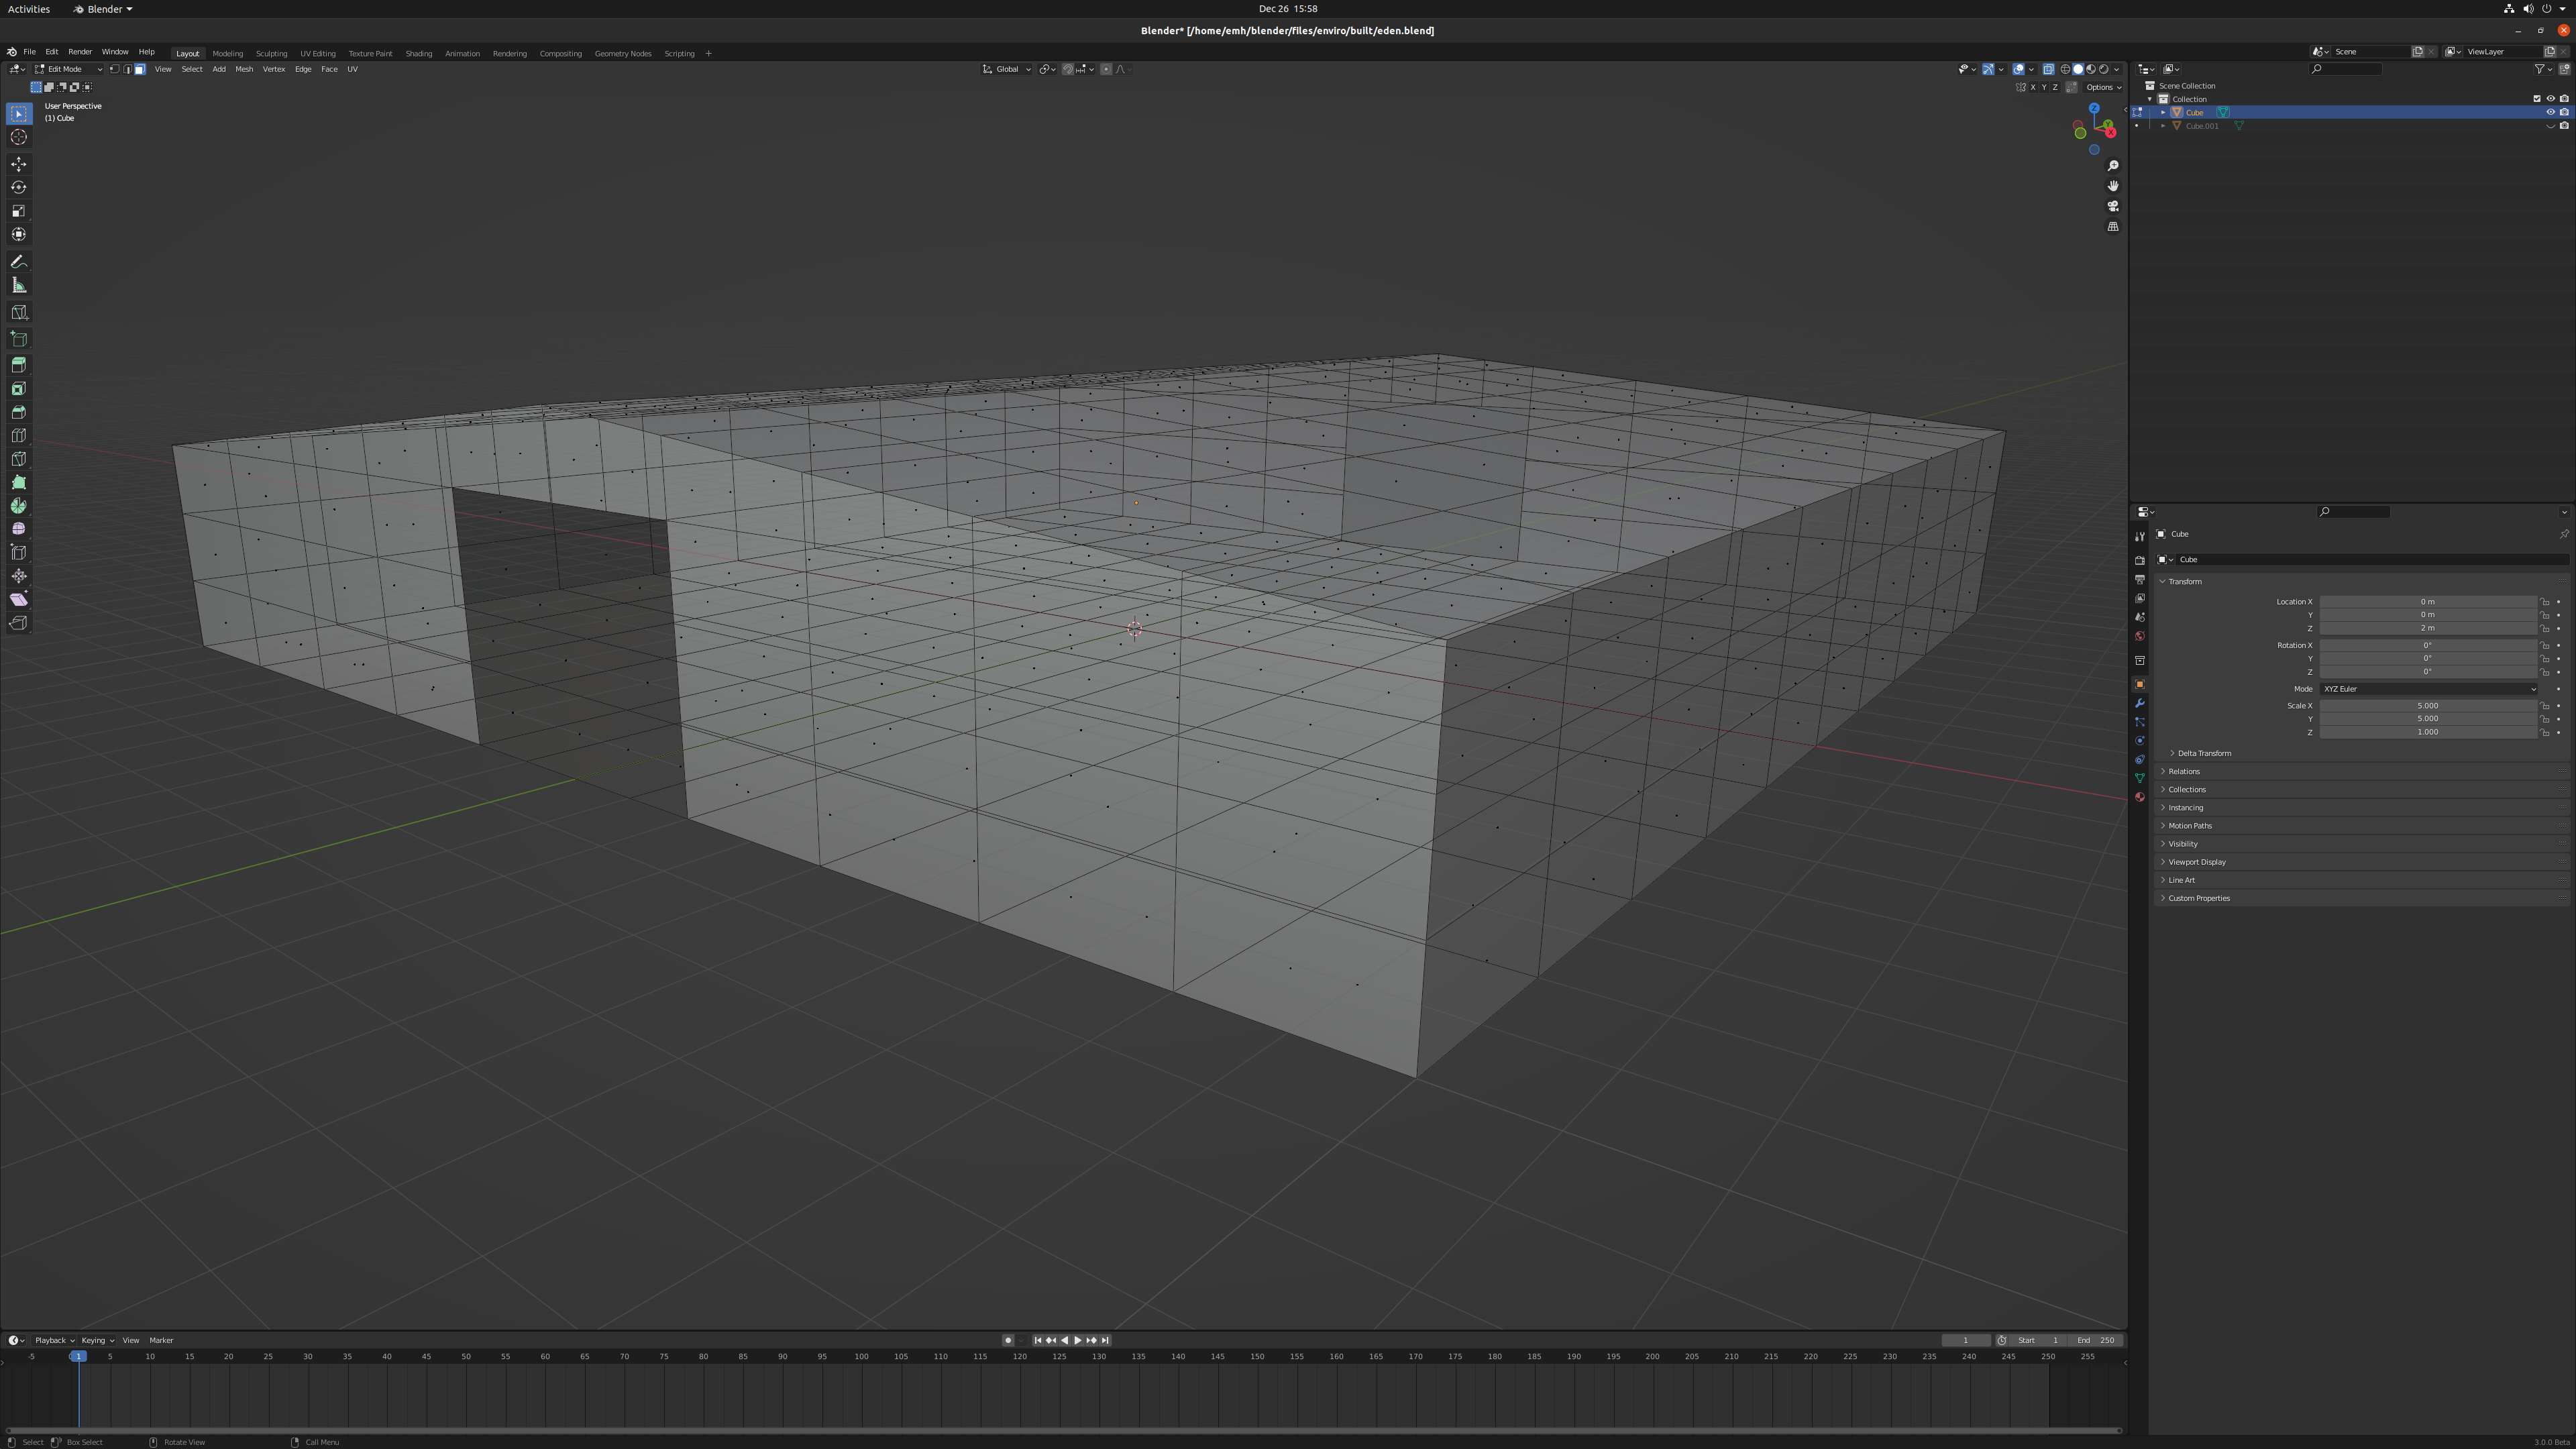This screenshot has height=1449, width=2576.
Task: Choose the Bevel tool
Action: click(19, 412)
